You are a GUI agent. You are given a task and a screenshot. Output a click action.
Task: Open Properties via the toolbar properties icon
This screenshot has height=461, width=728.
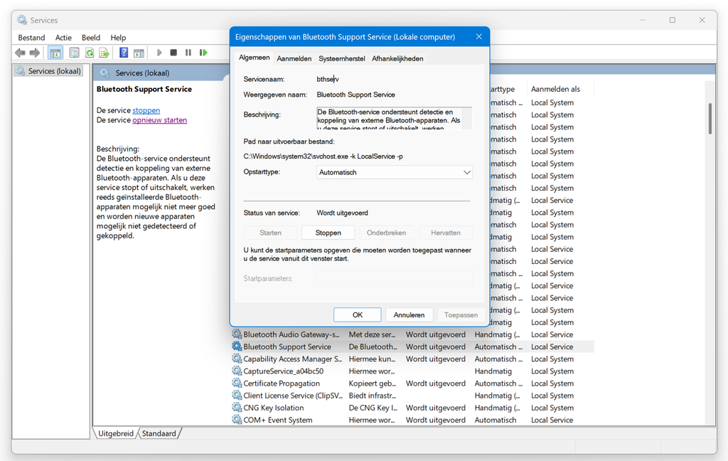74,53
